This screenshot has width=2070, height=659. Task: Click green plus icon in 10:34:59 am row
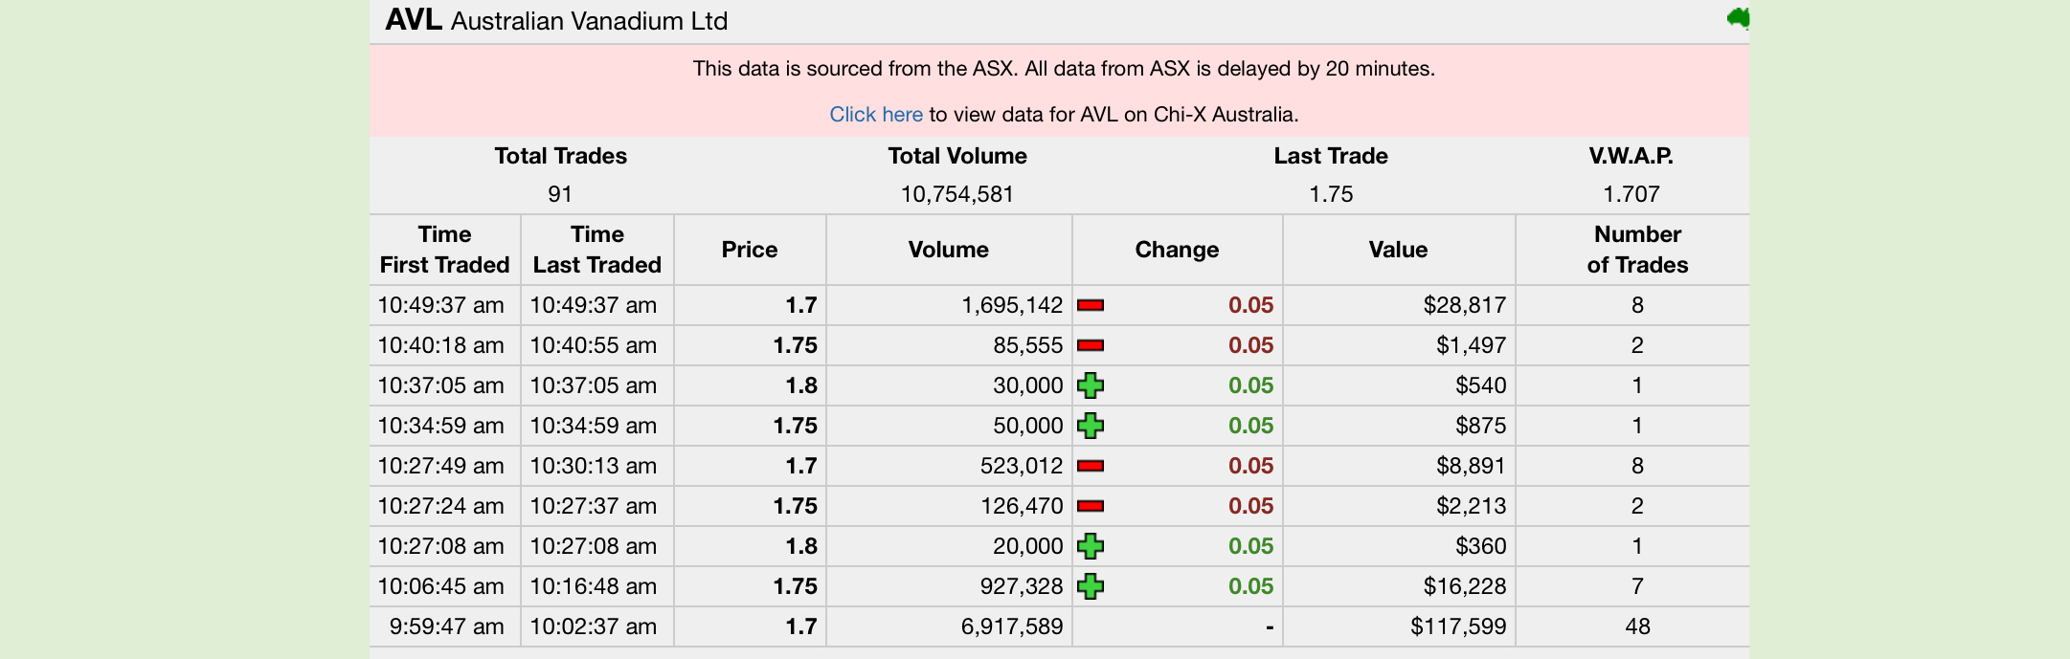1091,426
